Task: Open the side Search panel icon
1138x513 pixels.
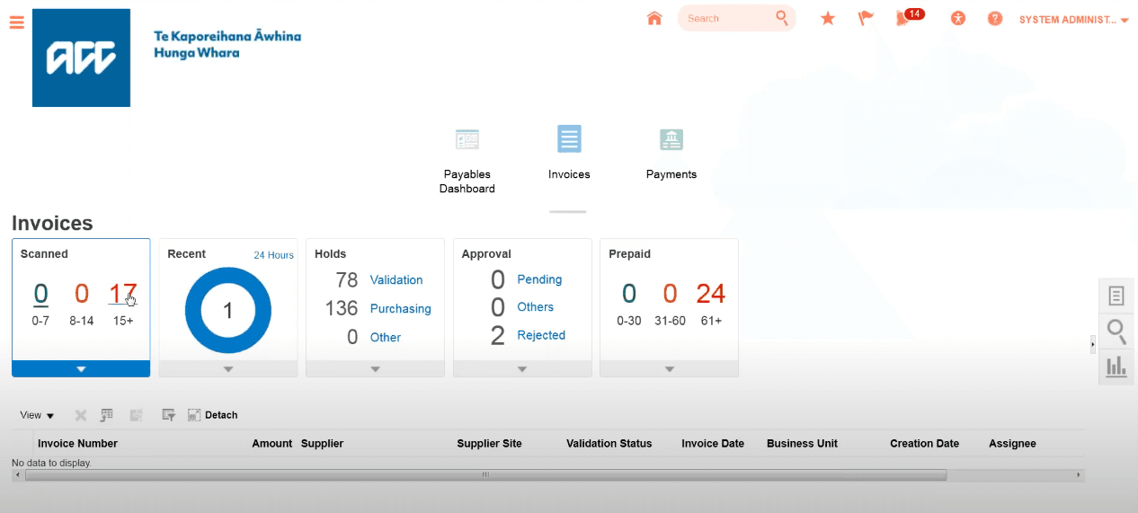Action: (x=1117, y=332)
